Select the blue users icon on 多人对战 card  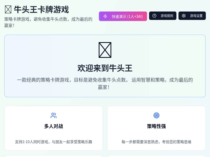(54, 115)
